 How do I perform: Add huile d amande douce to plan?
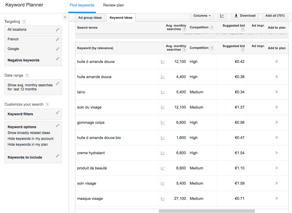(x=276, y=61)
